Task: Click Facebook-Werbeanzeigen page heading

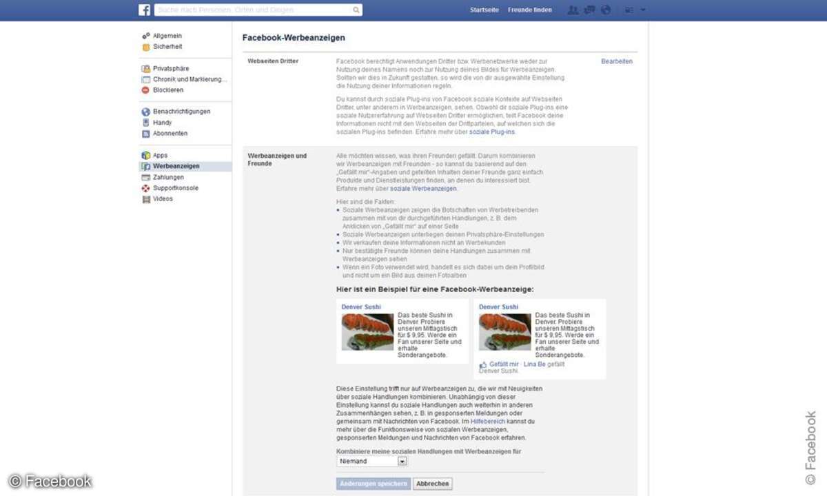Action: pos(294,38)
